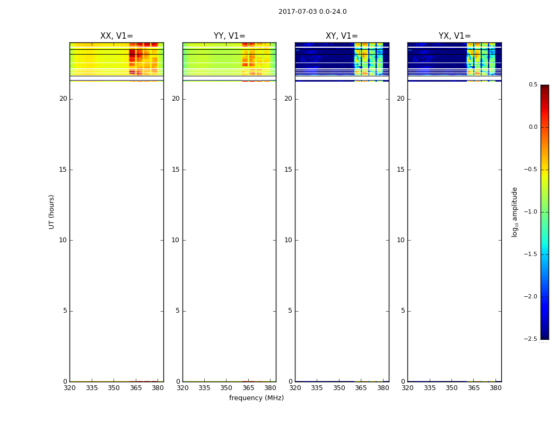Click colorbar tick label positive 0.5
This screenshot has height=424, width=557.
pyautogui.click(x=533, y=84)
